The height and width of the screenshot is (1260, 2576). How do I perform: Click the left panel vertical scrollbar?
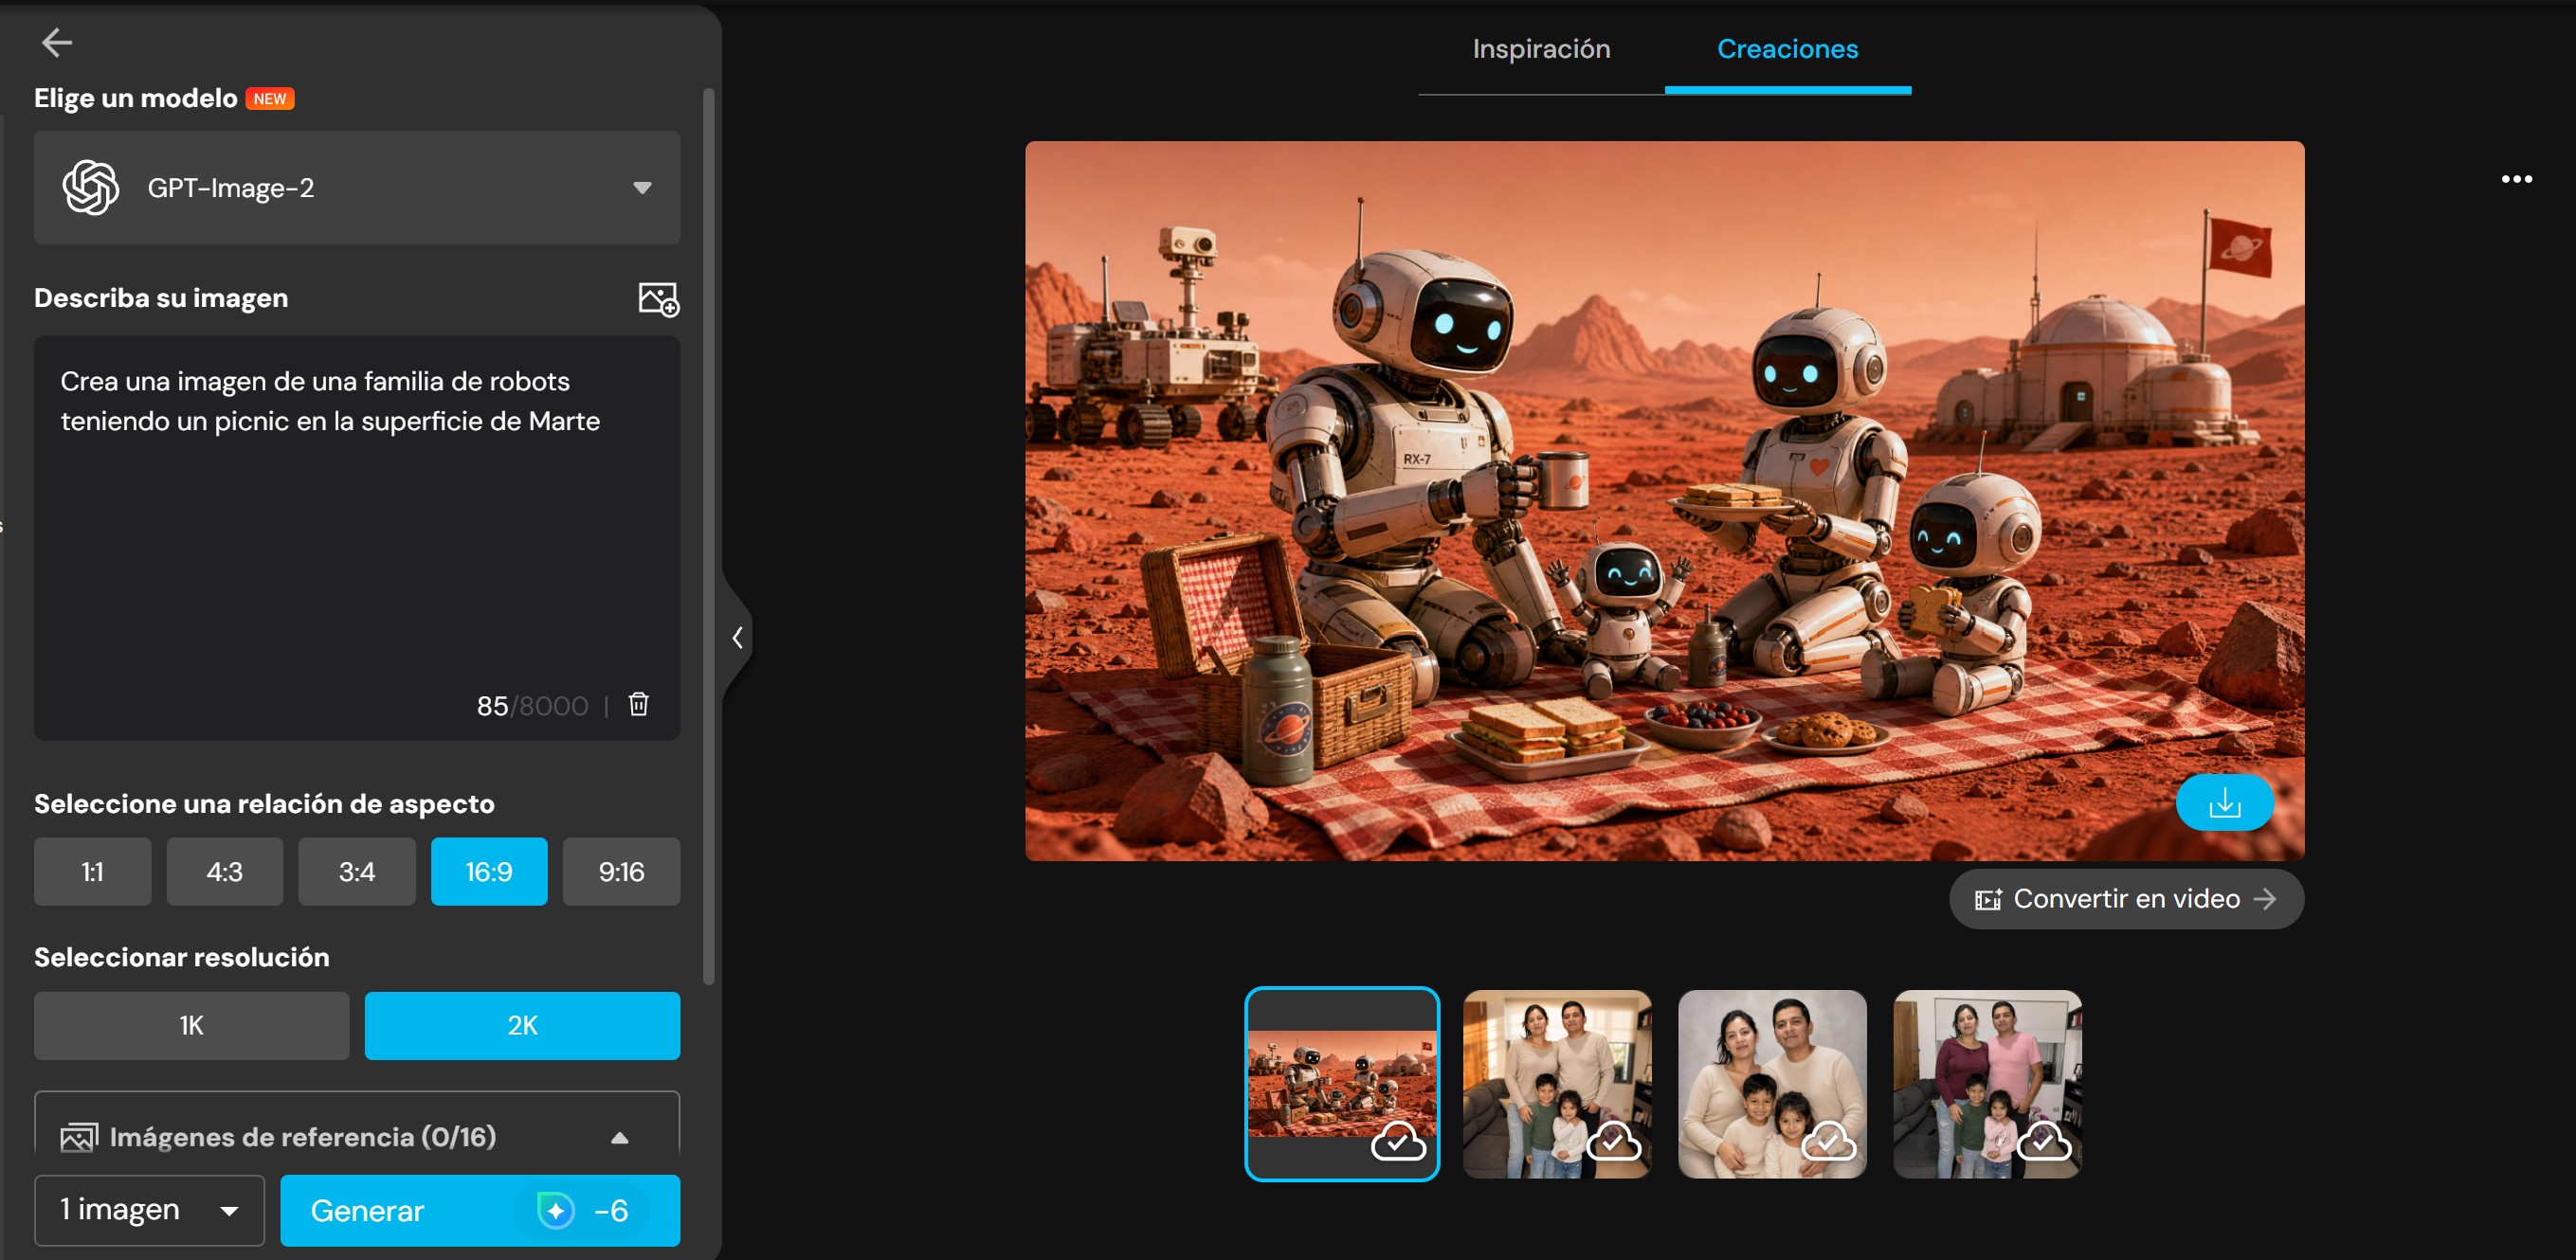(709, 537)
